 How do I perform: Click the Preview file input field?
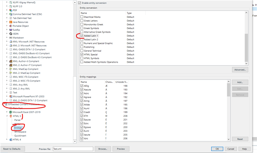pos(73,149)
